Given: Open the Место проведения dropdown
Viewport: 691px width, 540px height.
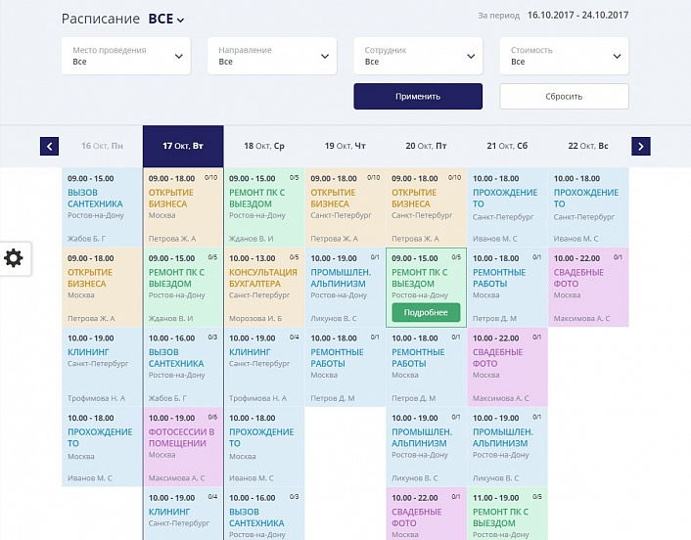Looking at the screenshot, I should (x=125, y=56).
